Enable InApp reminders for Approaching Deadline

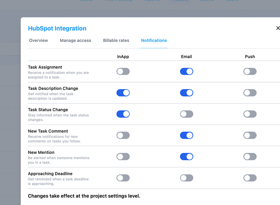pos(123,178)
